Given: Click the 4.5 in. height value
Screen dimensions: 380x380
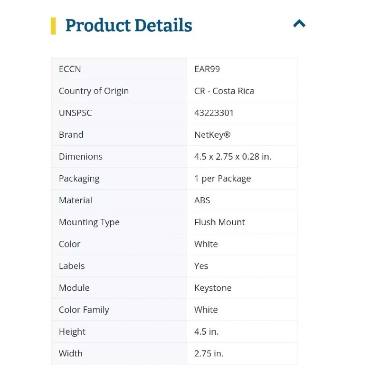Looking at the screenshot, I should point(207,332).
